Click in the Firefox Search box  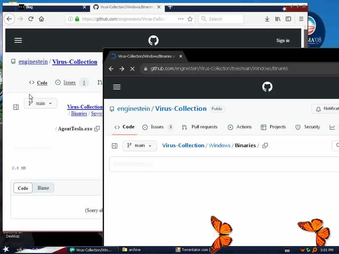[221, 19]
